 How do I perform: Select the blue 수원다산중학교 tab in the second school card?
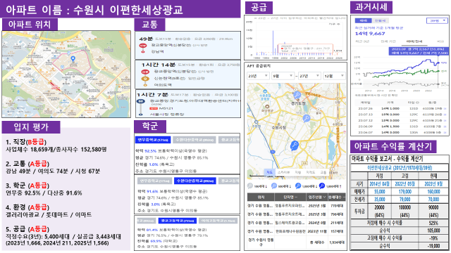tap(194, 181)
